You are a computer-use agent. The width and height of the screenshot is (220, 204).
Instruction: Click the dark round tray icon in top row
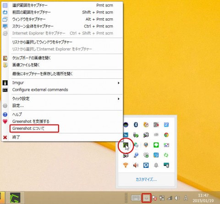coord(126,125)
